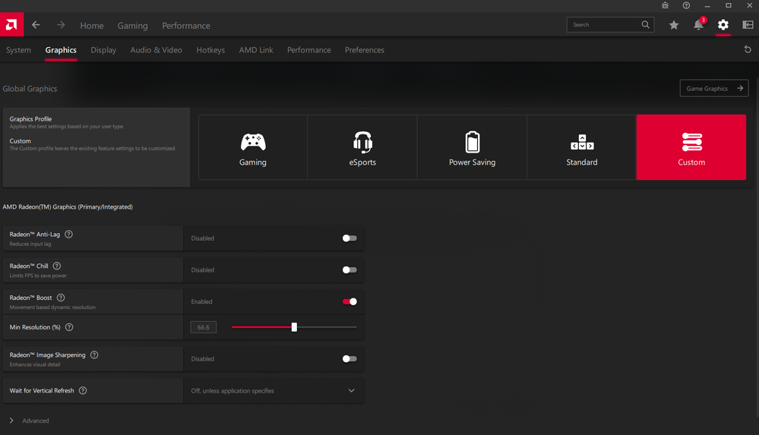Open help for Min Resolution
The height and width of the screenshot is (435, 759).
69,327
